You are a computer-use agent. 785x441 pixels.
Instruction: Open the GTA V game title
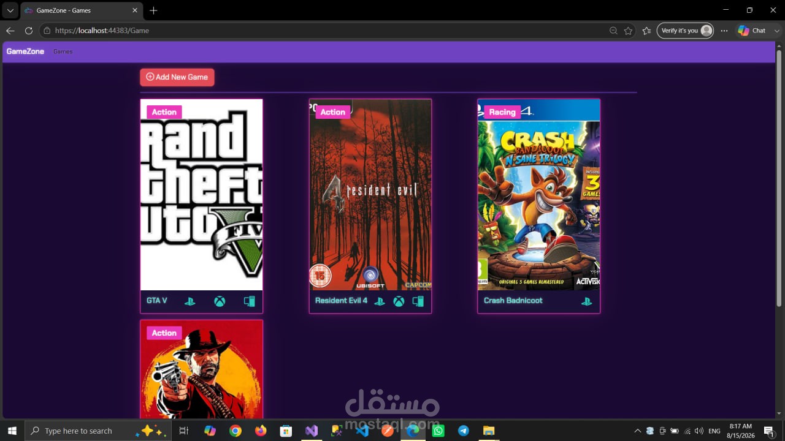(x=157, y=301)
